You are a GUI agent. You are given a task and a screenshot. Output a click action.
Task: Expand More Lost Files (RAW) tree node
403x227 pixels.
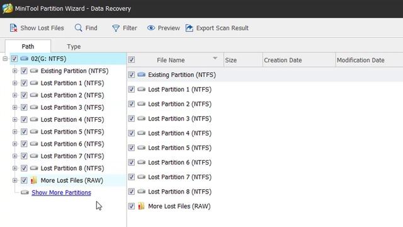14,180
